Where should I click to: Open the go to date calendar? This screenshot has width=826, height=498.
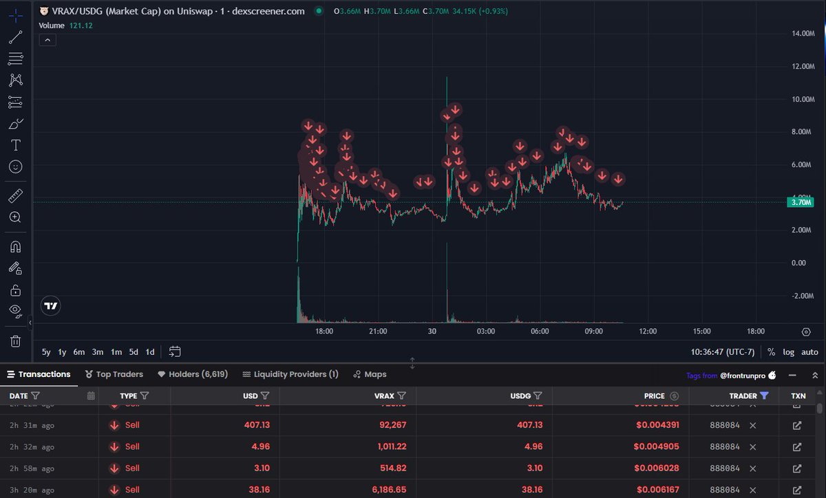coord(175,351)
